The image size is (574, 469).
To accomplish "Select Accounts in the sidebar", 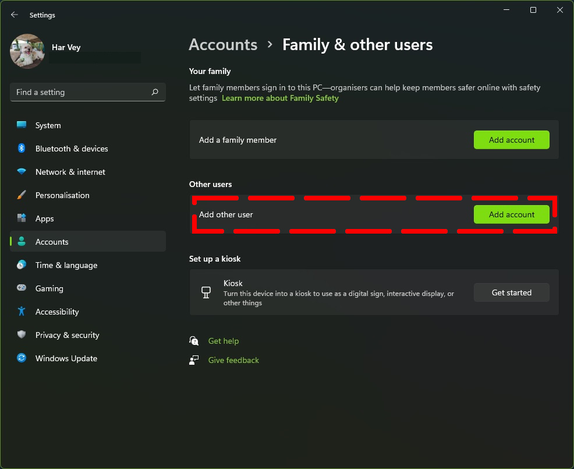I will pyautogui.click(x=88, y=241).
